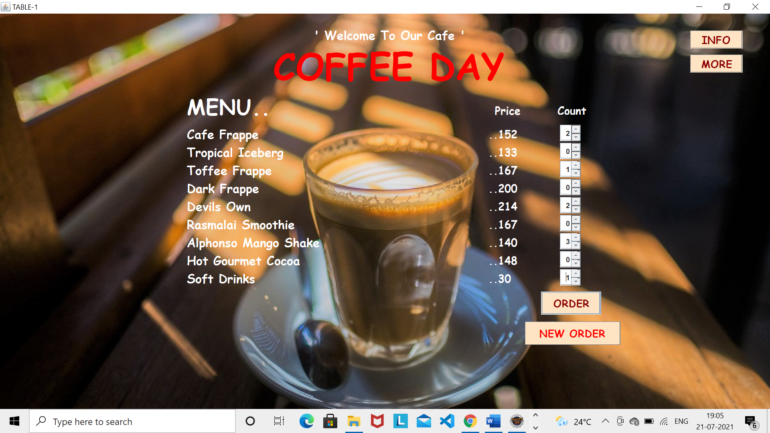This screenshot has height=433, width=770.
Task: Increase Hot Gourmet Cocoa count
Action: point(576,255)
